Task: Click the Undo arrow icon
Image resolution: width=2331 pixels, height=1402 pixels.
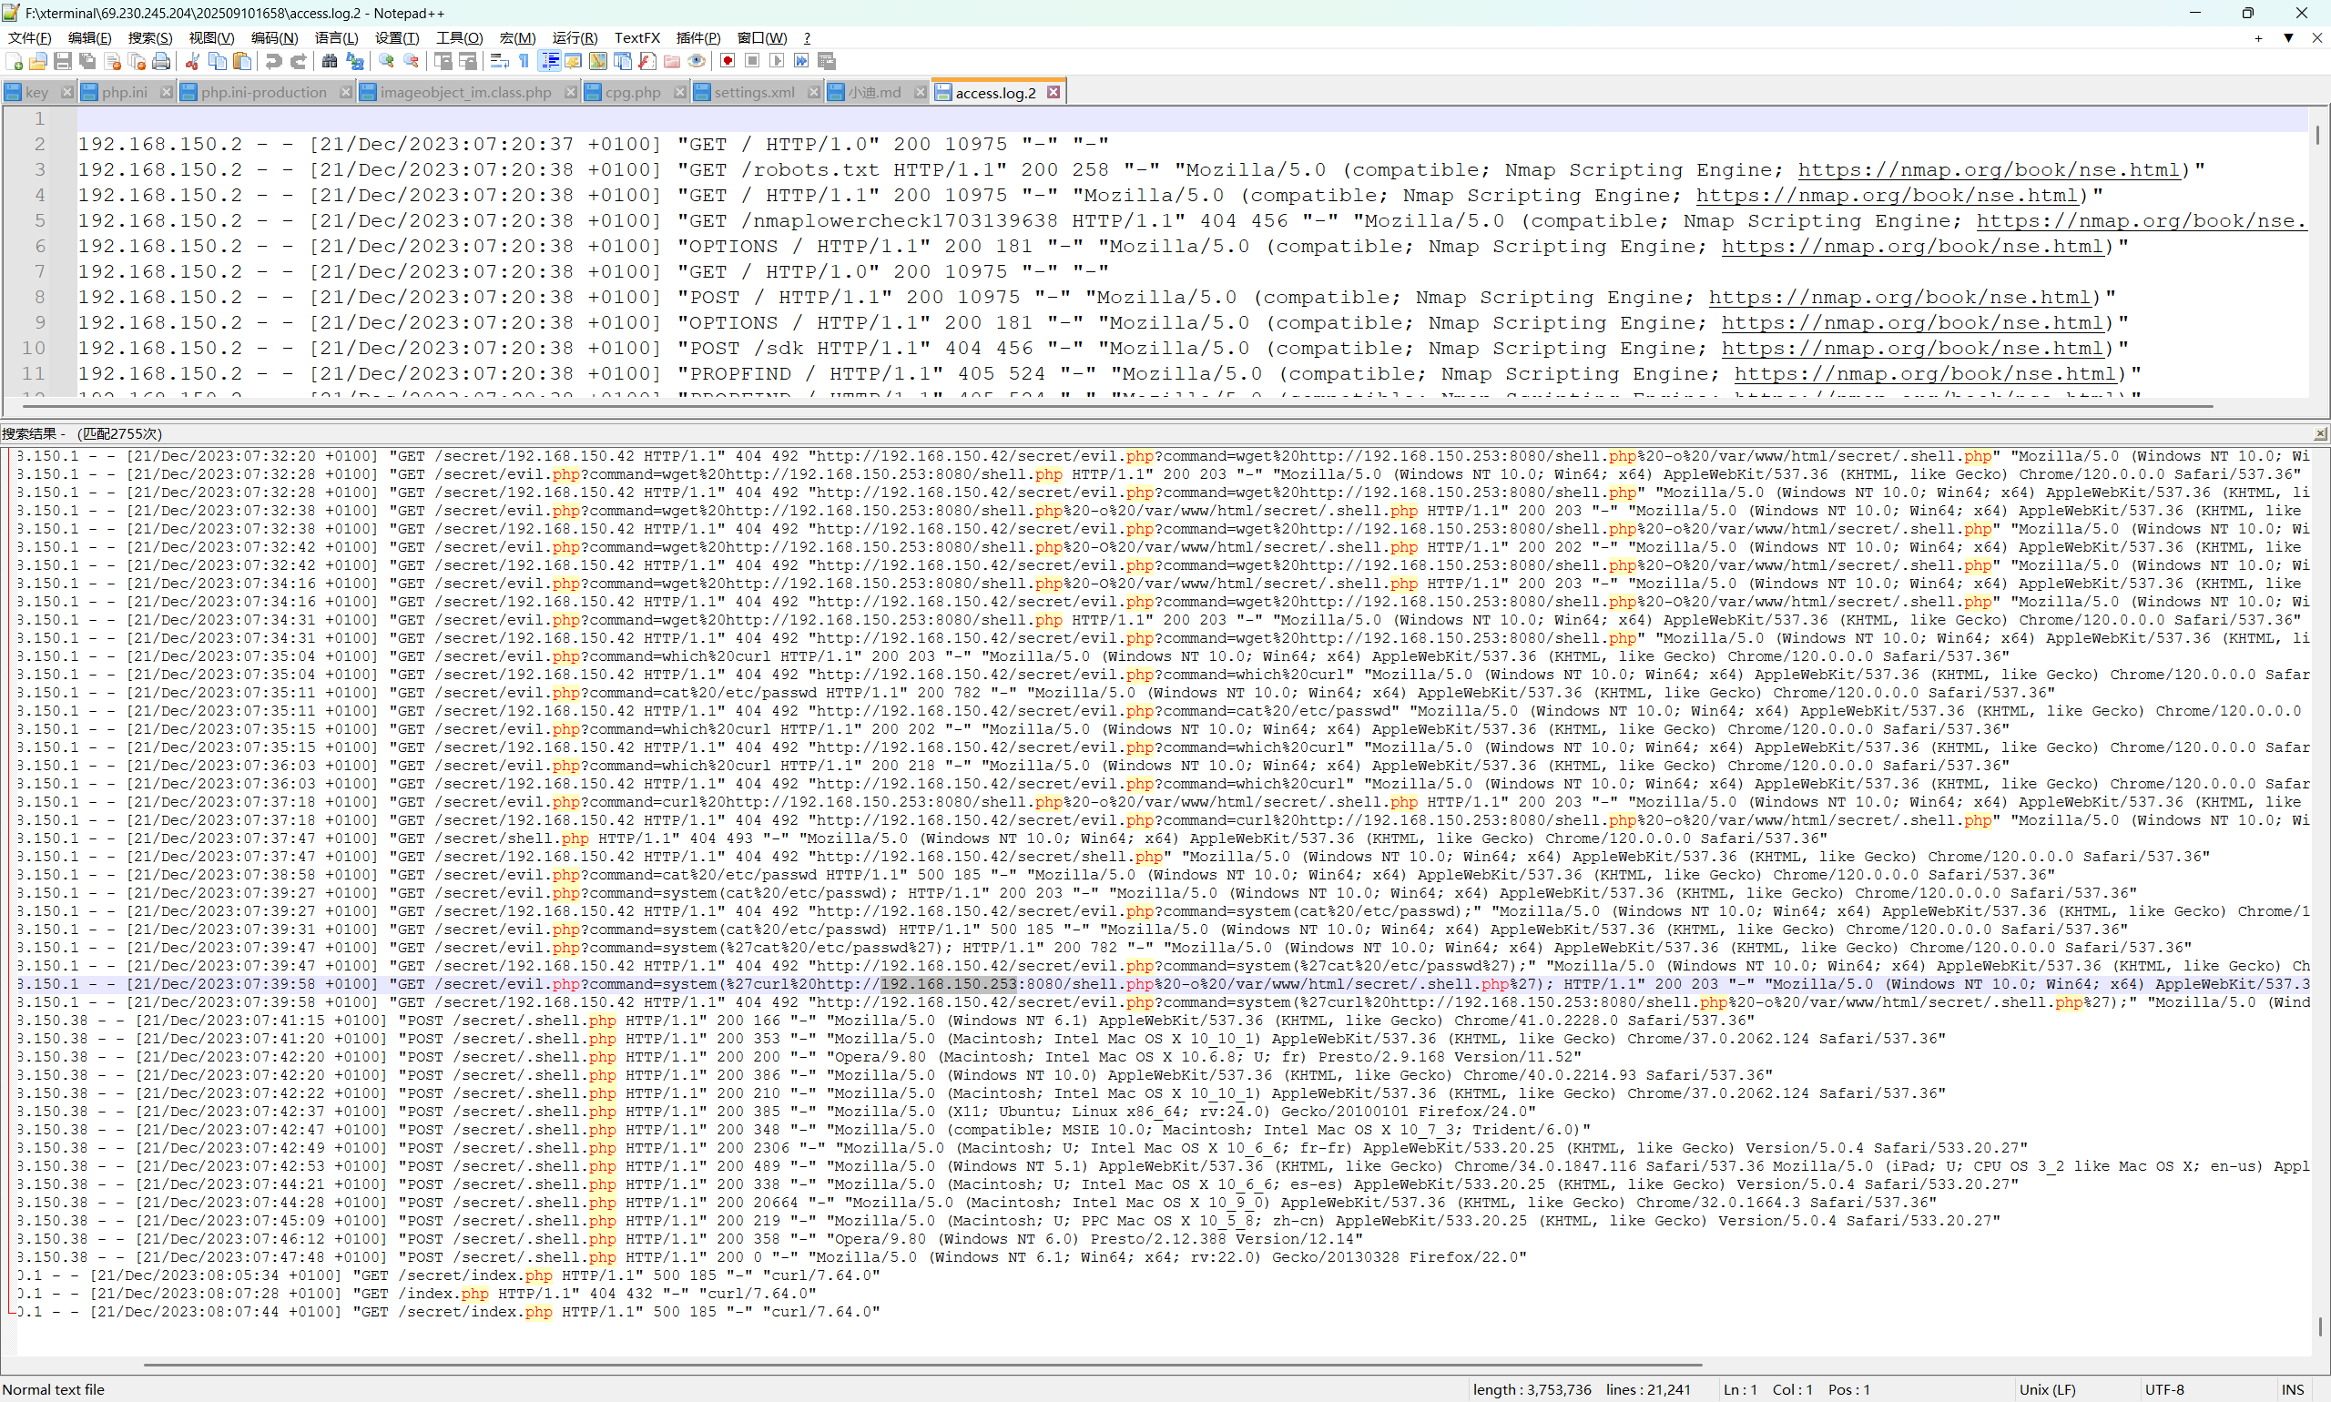Action: tap(273, 61)
